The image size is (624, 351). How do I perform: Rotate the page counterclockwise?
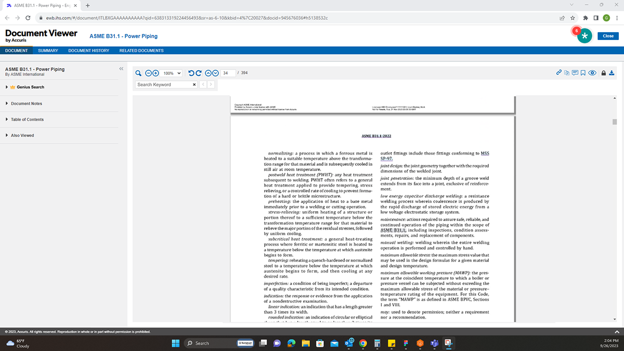click(191, 73)
